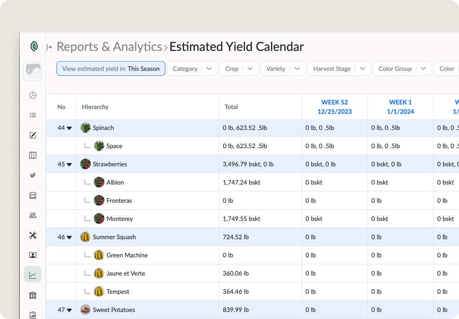The image size is (459, 319).
Task: Click the Jaune et Verte variety image
Action: click(x=99, y=273)
